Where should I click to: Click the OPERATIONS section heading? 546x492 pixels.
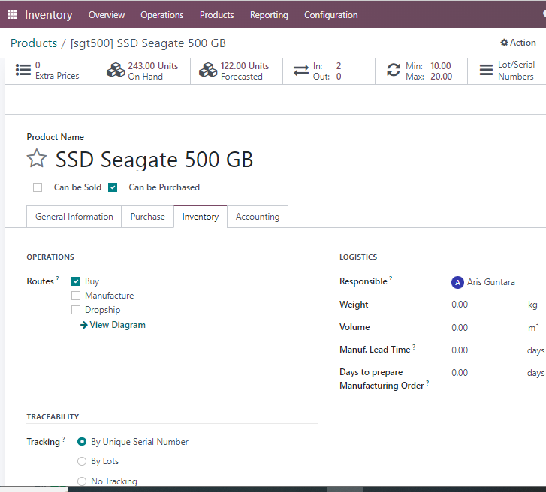tap(50, 257)
